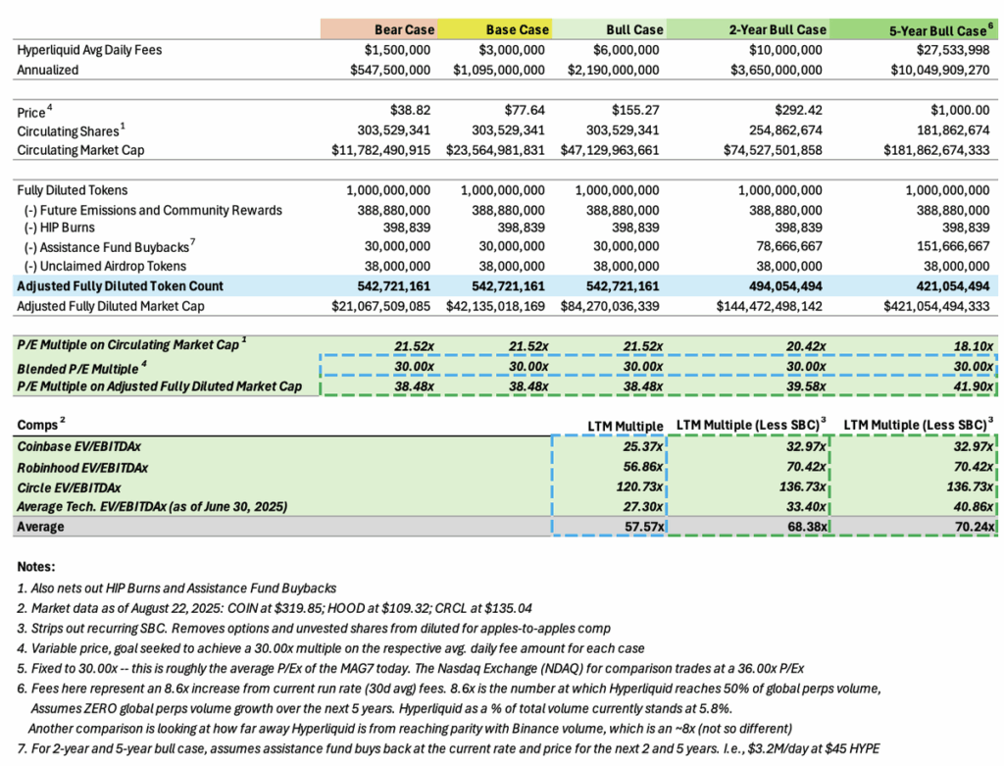
Task: Select the Average 57.57x cell
Action: pos(644,527)
